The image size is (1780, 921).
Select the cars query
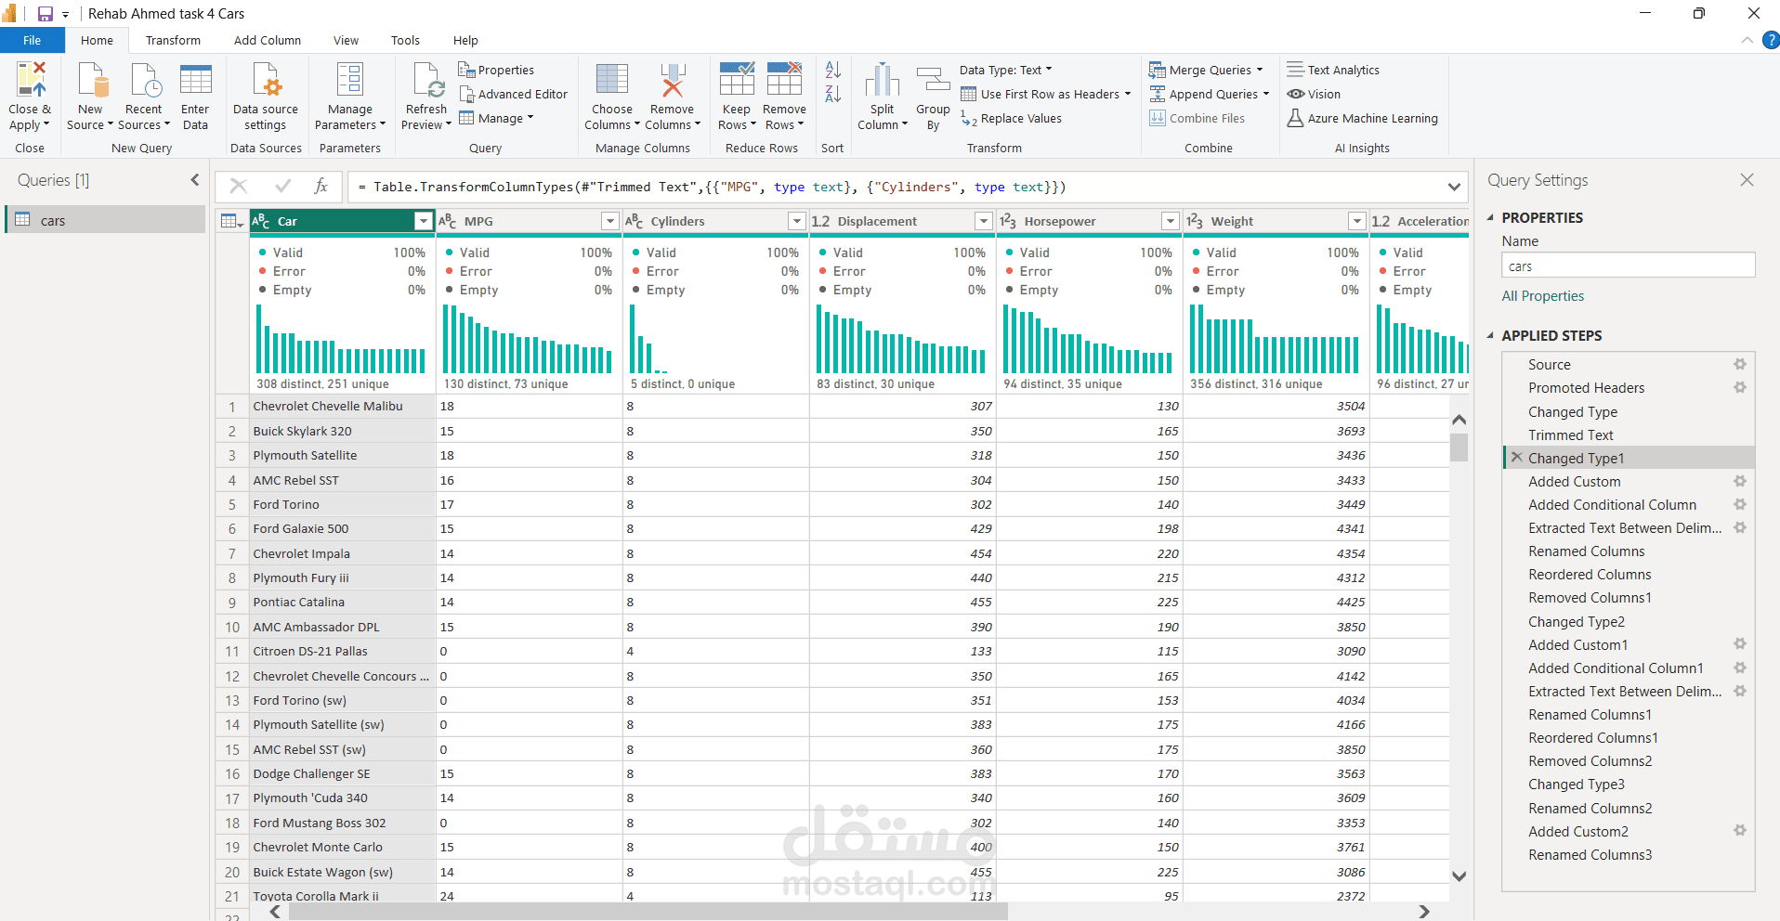pyautogui.click(x=106, y=220)
